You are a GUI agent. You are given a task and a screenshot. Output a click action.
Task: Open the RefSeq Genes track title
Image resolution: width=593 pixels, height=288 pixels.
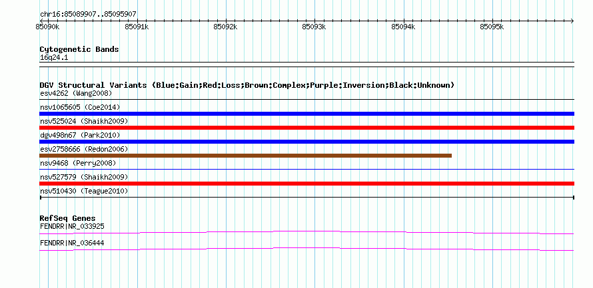68,218
